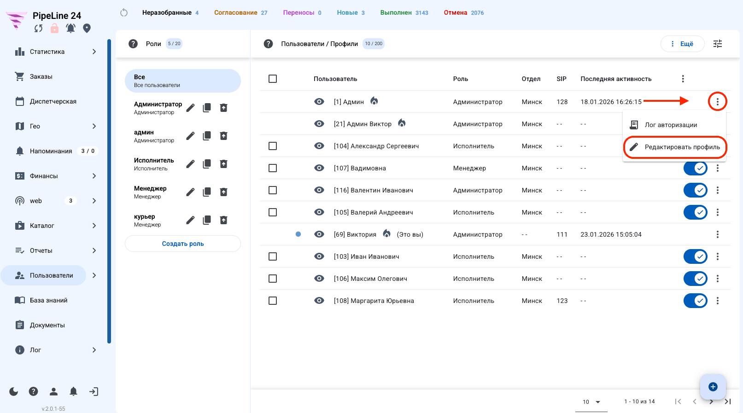The image size is (743, 413).
Task: Select checkbox for Иван Иванович
Action: (x=273, y=256)
